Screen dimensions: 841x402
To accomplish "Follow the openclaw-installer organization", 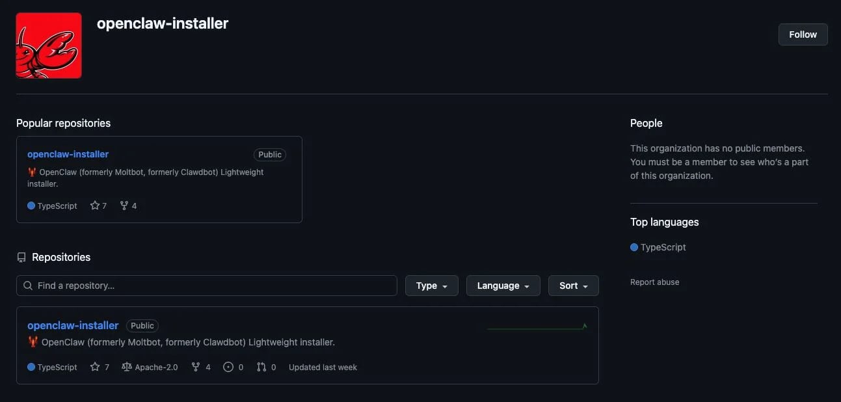I will [x=803, y=34].
